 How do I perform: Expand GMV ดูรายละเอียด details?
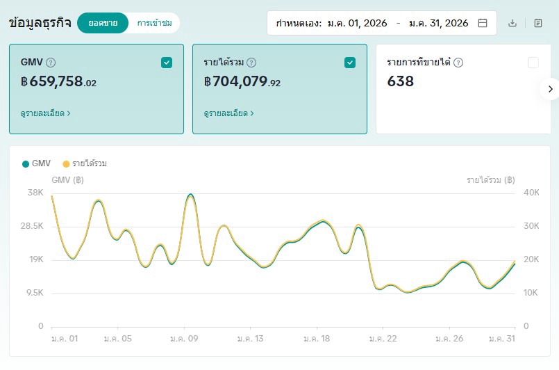(x=46, y=113)
